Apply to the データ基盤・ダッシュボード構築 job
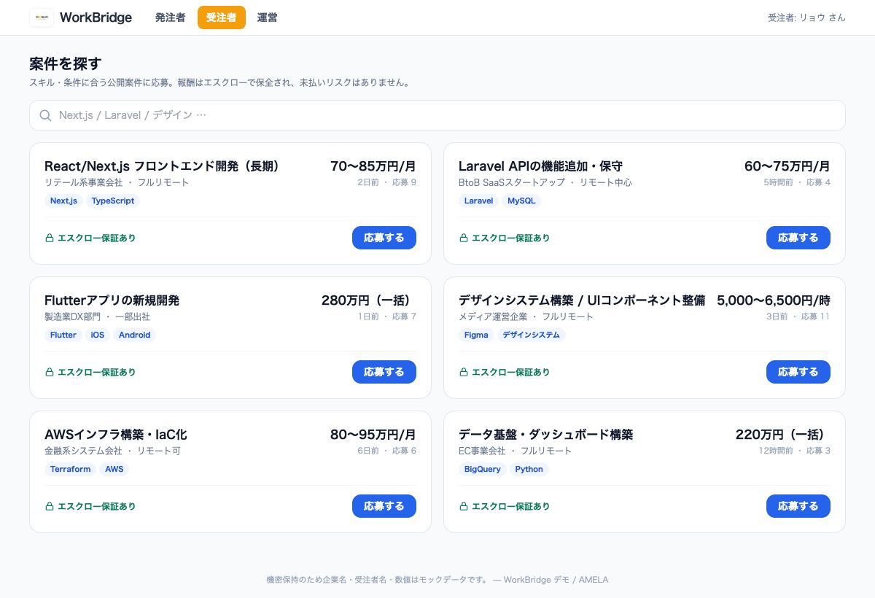 tap(798, 506)
